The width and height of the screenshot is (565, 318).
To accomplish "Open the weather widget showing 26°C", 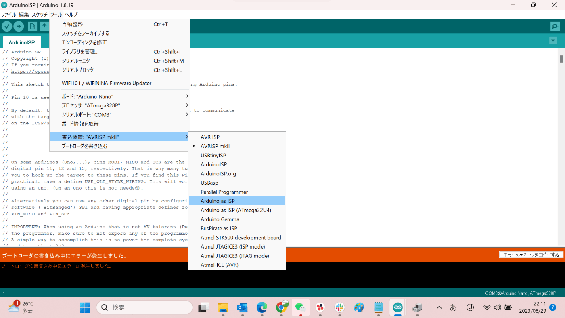I will tap(21, 307).
